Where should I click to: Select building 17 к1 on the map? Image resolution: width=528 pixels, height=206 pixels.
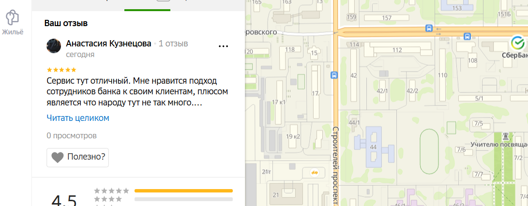[x=279, y=103]
